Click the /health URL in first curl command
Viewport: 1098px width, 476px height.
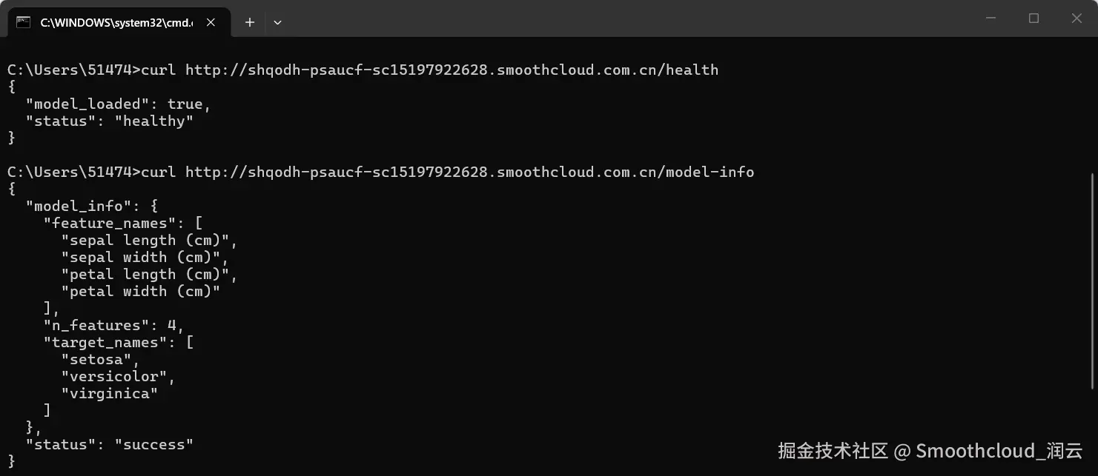tap(452, 70)
